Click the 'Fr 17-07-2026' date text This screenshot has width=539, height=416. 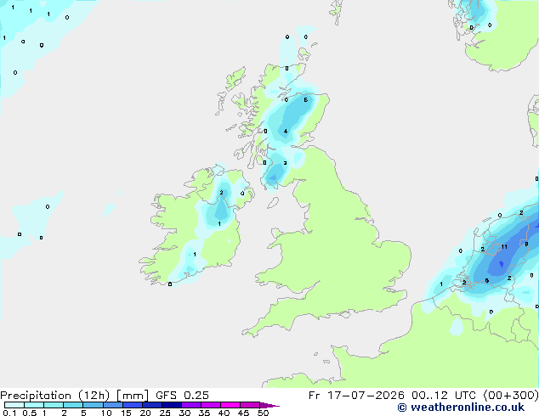click(356, 396)
